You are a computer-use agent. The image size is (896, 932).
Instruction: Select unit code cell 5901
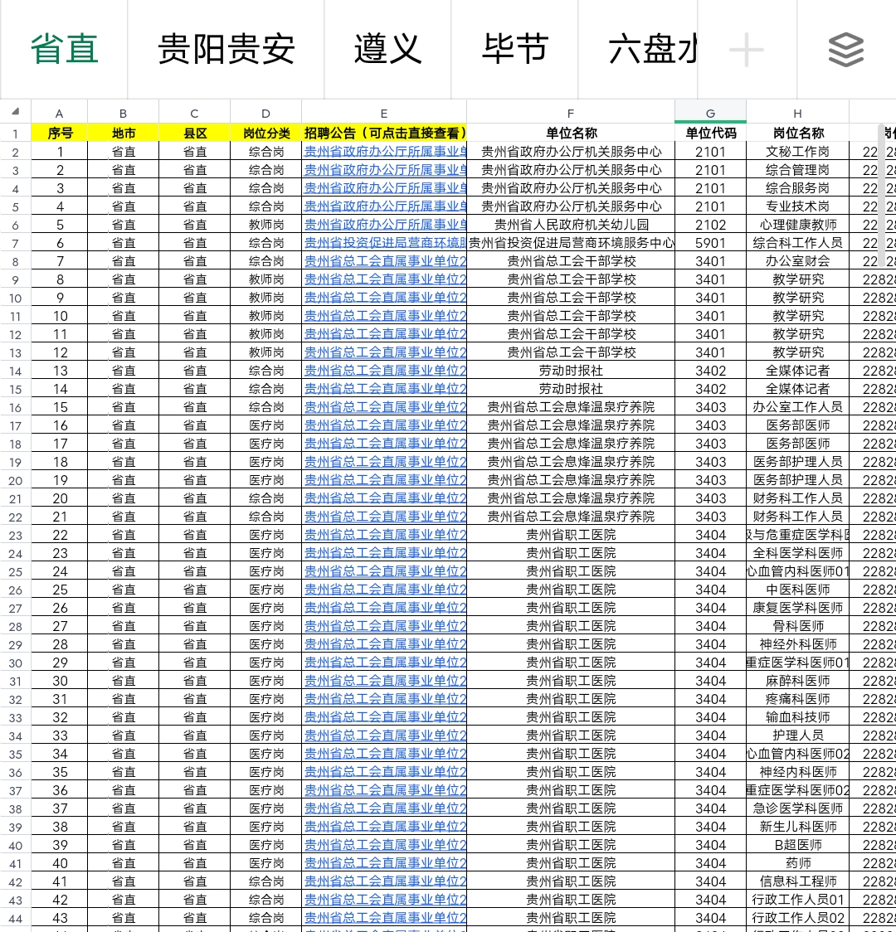pos(710,242)
